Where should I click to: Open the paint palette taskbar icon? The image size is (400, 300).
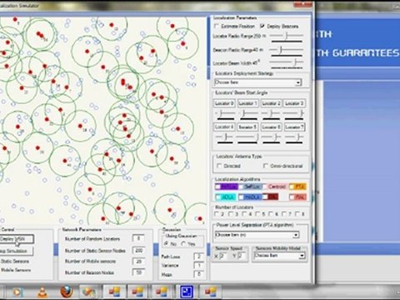coord(89,292)
